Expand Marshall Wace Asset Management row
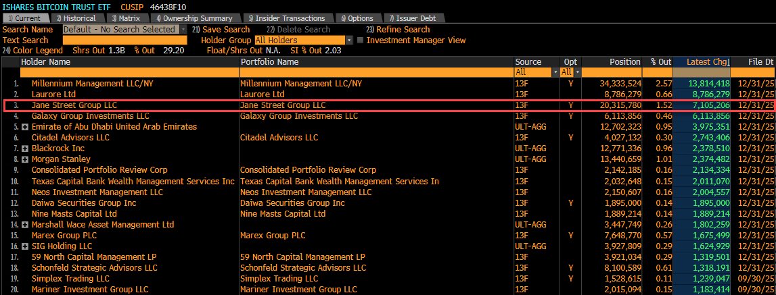The image size is (776, 295). coord(25,225)
